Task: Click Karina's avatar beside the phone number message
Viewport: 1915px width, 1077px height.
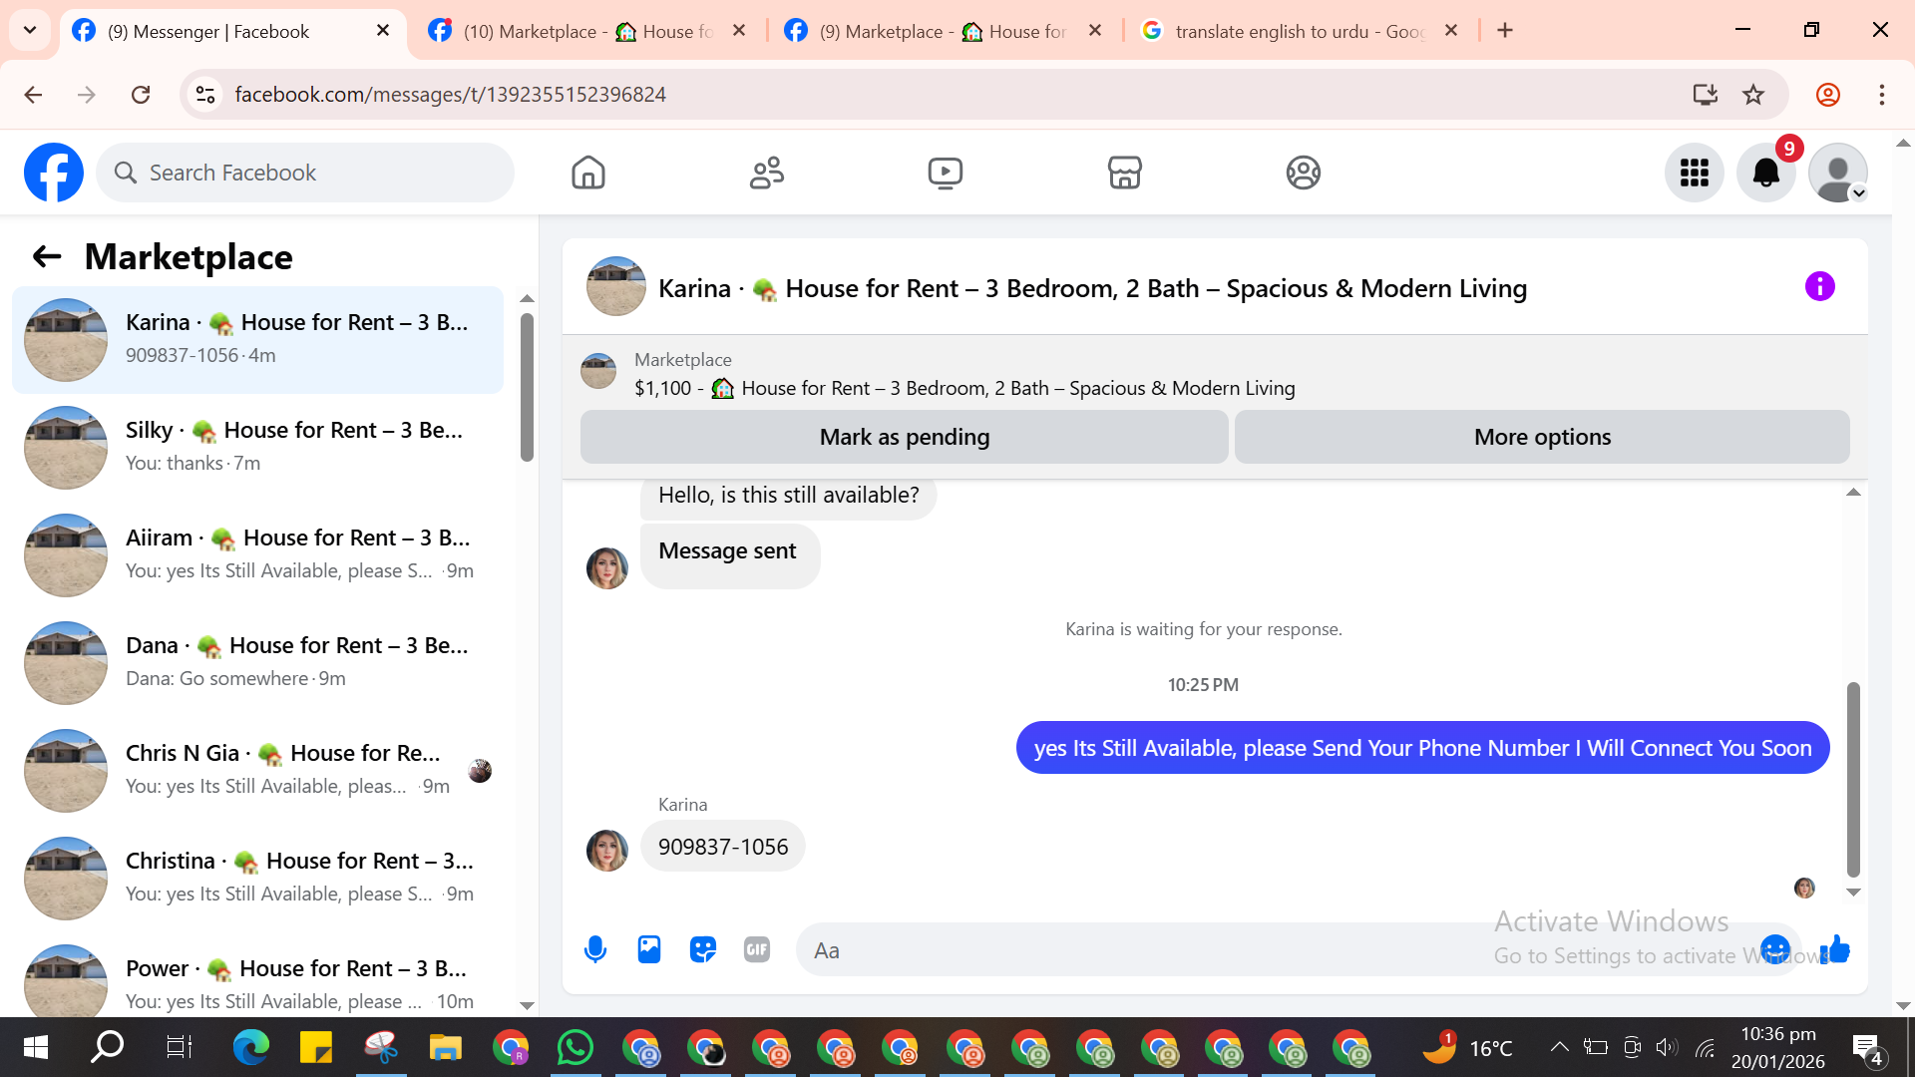Action: pos(607,850)
